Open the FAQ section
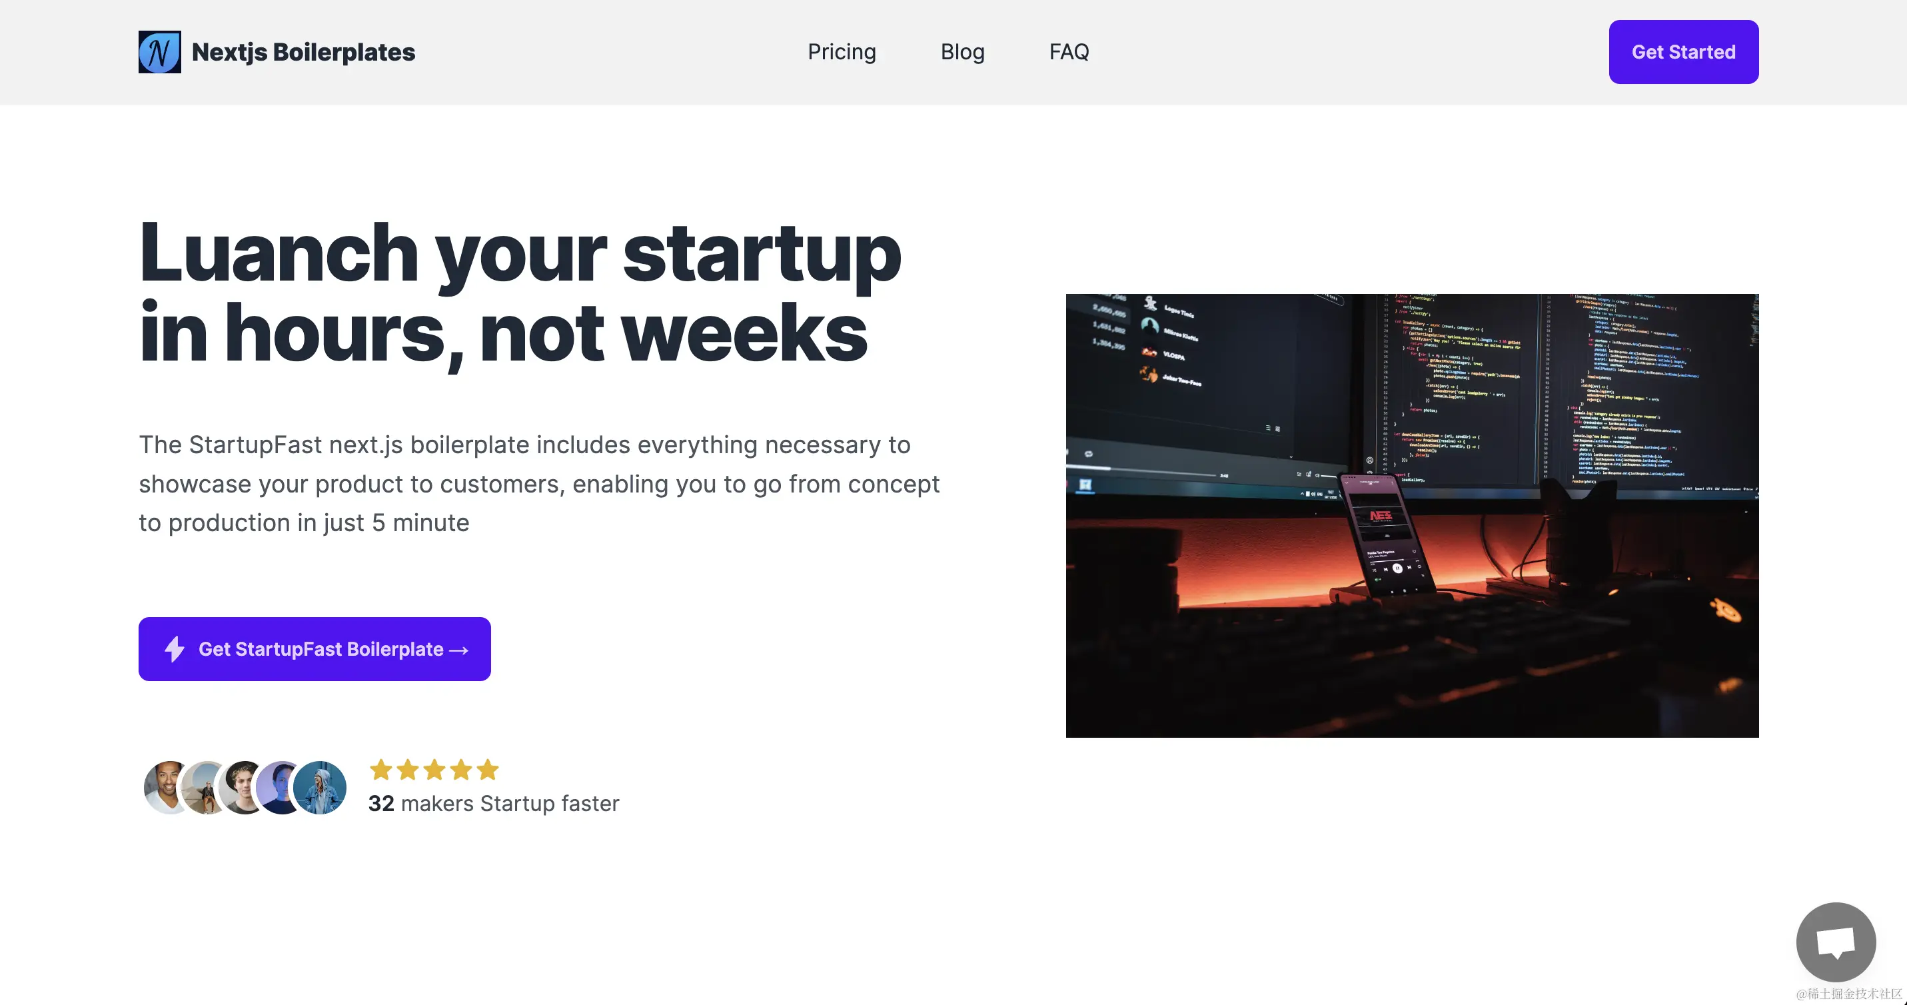The image size is (1907, 1005). [1069, 52]
